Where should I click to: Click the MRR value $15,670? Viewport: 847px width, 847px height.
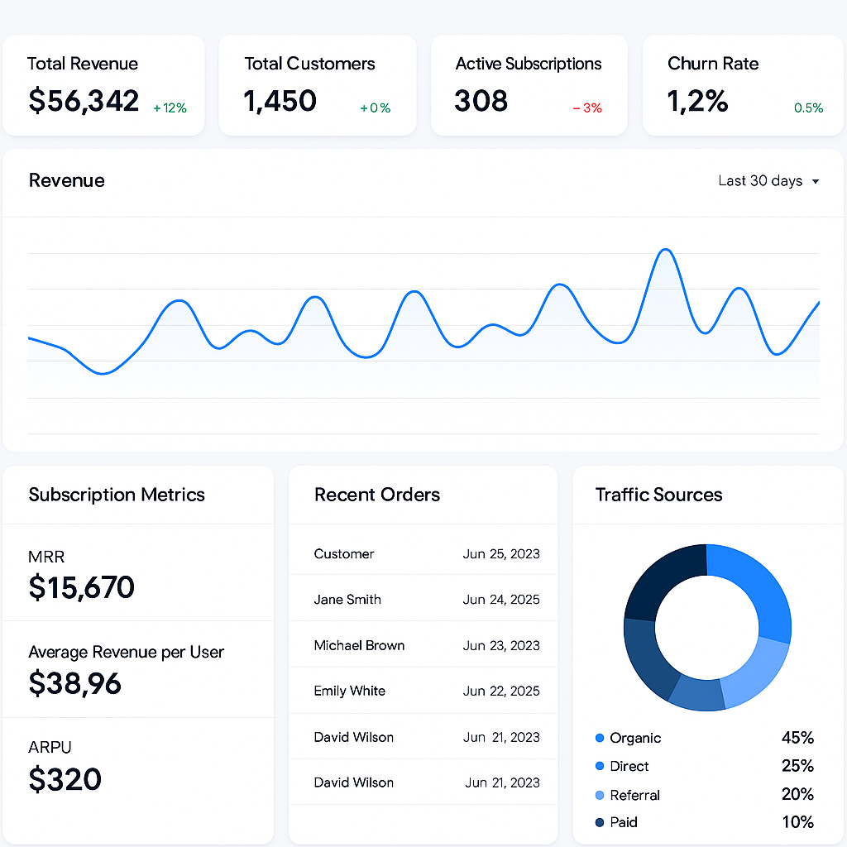pos(81,587)
